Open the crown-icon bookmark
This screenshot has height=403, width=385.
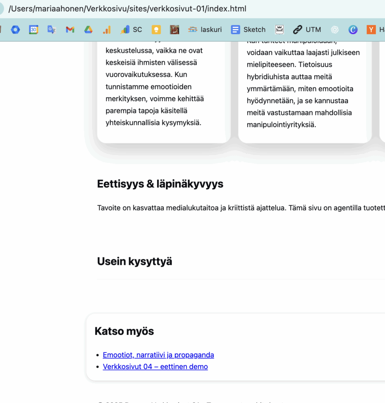tap(279, 29)
